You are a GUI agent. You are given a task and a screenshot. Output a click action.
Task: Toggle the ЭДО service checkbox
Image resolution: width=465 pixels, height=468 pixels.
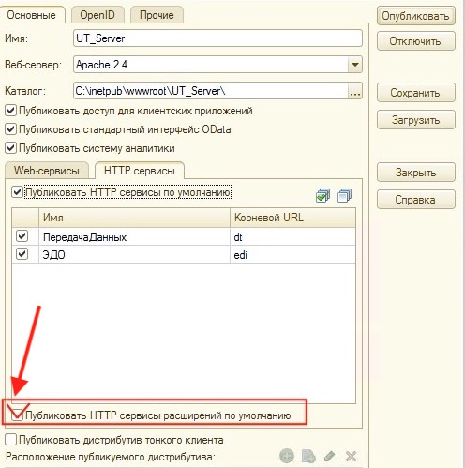click(x=22, y=254)
